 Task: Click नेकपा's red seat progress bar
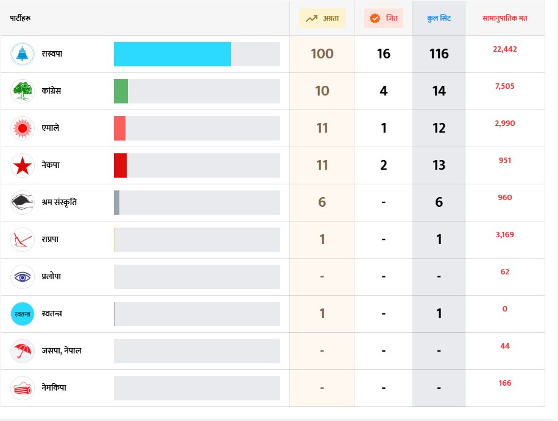(x=120, y=165)
